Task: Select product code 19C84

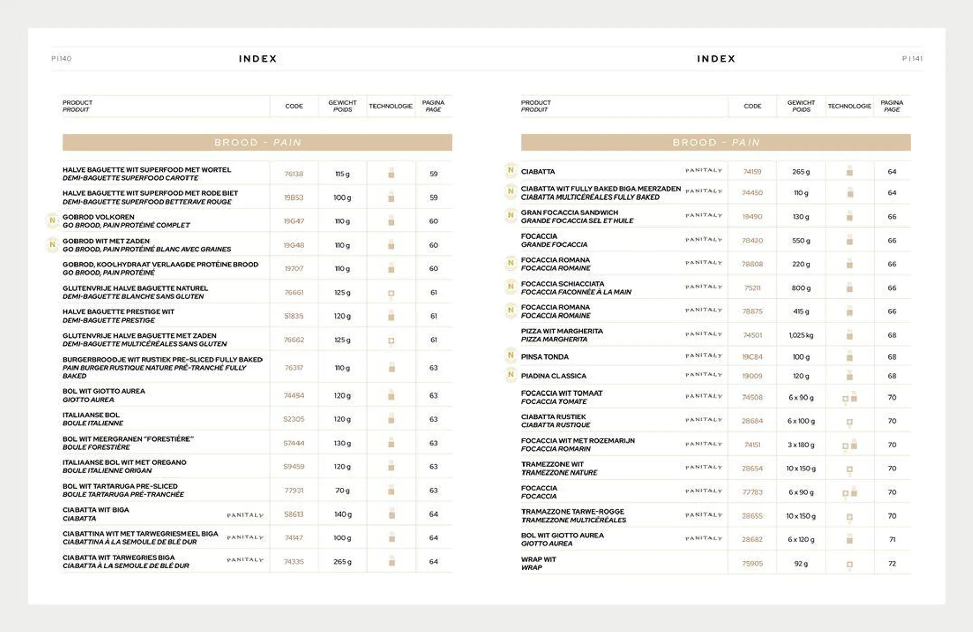Action: pos(753,357)
